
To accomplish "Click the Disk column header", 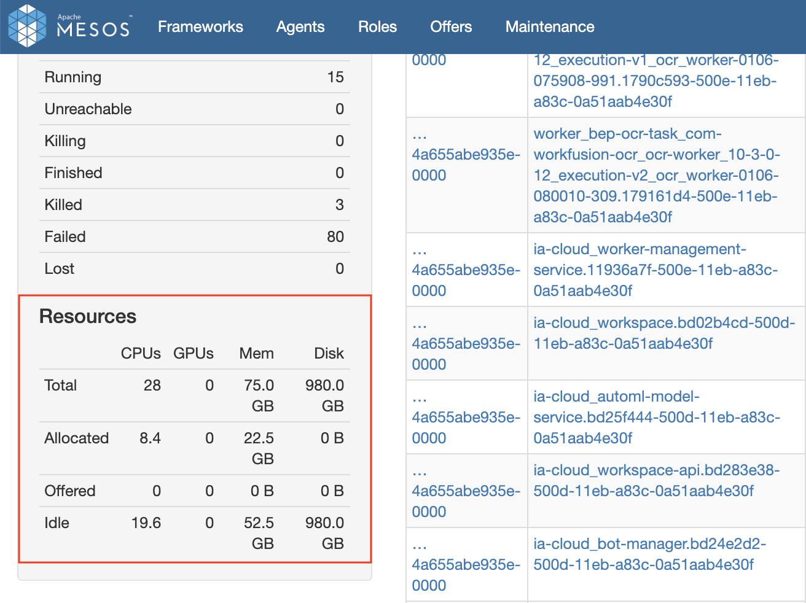I will tap(329, 353).
